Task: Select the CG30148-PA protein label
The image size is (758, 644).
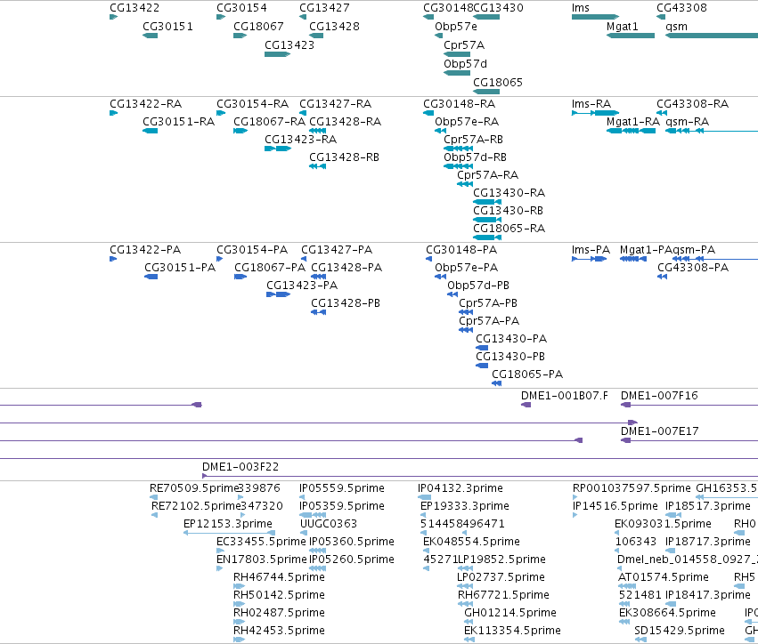Action: point(461,250)
